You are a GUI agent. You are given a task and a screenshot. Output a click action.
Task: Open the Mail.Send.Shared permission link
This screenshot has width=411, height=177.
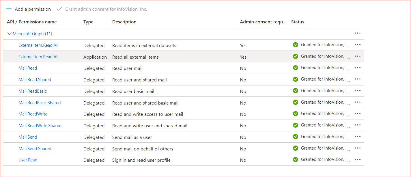tap(35, 149)
